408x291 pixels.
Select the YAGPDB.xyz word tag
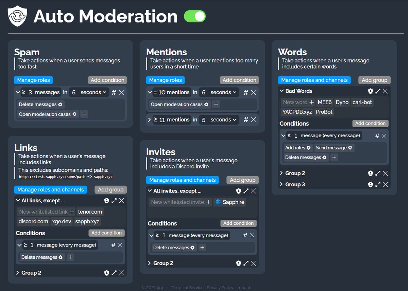pos(297,112)
